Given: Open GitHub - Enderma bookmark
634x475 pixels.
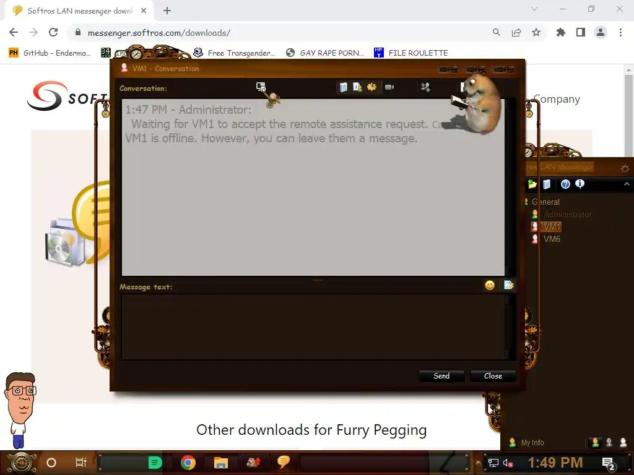Looking at the screenshot, I should [x=50, y=53].
